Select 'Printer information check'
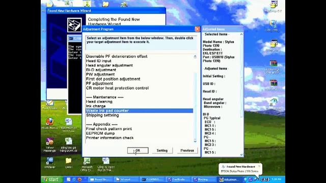The image size is (326, 183). (110, 138)
